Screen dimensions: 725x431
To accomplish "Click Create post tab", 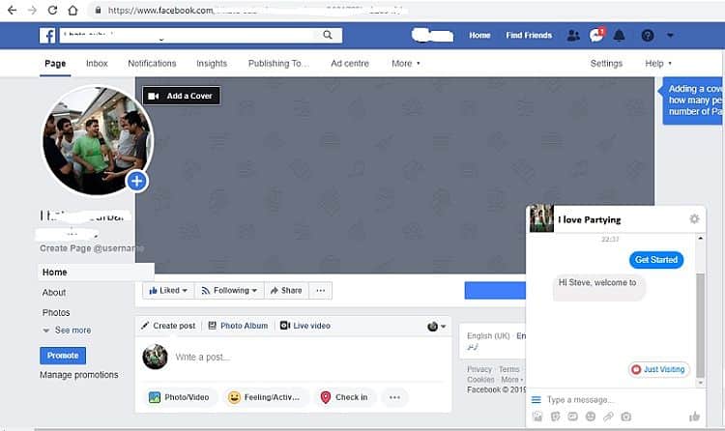I will click(x=168, y=326).
